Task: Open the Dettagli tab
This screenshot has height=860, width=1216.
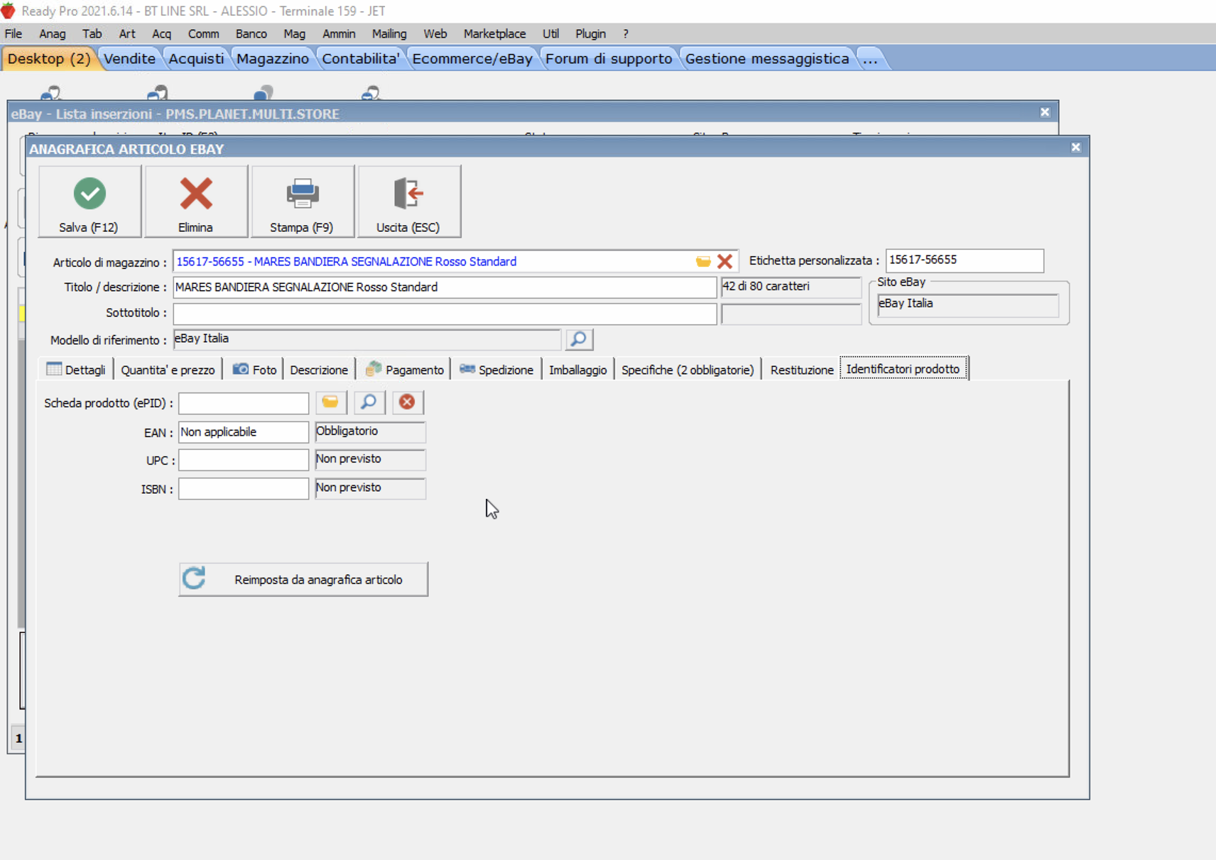Action: pos(75,370)
